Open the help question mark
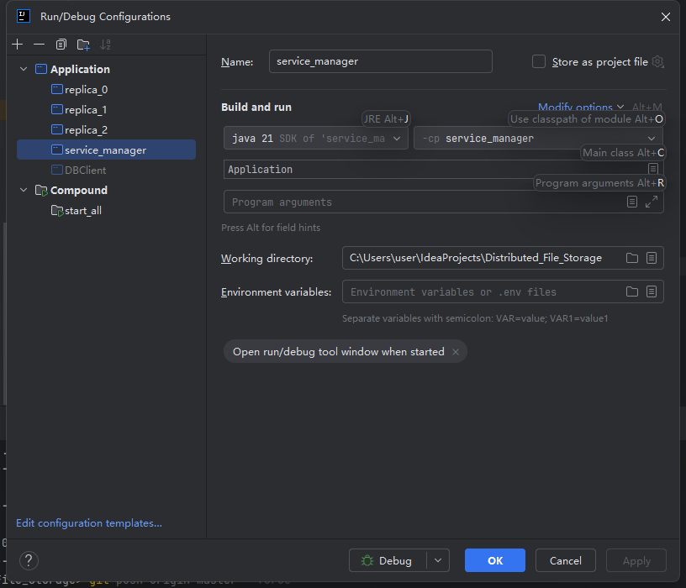Image resolution: width=686 pixels, height=588 pixels. (29, 560)
